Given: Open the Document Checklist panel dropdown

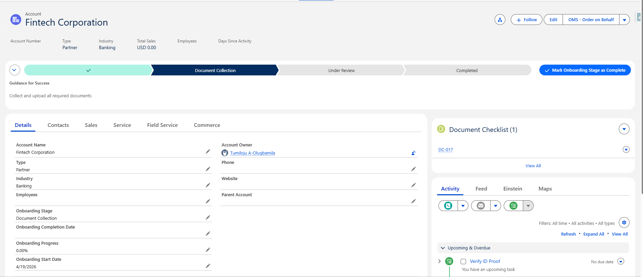Looking at the screenshot, I should 624,129.
